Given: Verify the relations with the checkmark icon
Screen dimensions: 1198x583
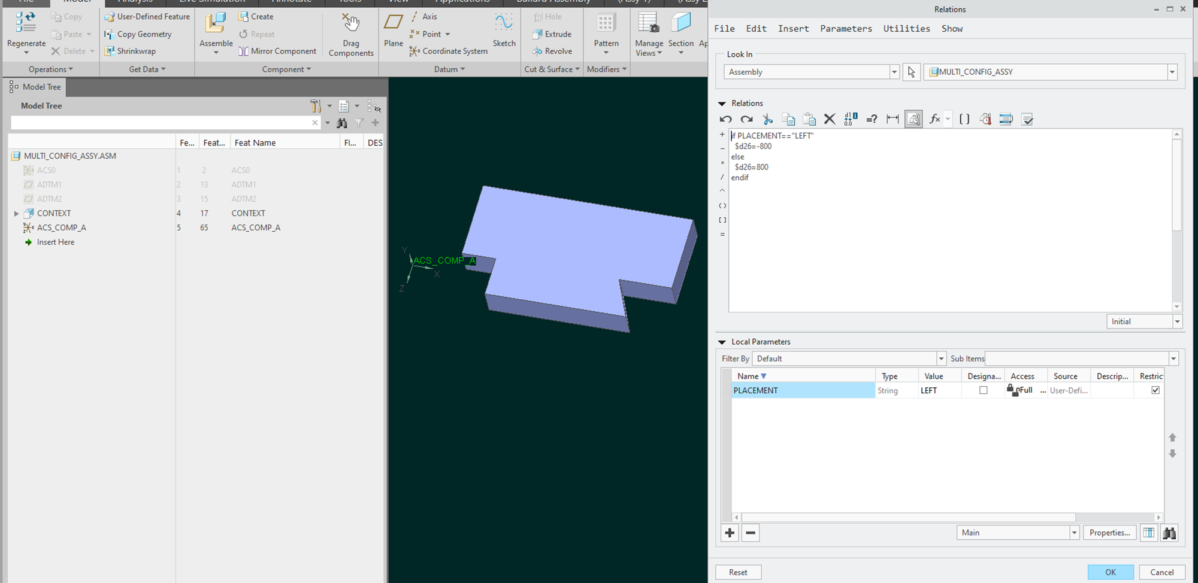Looking at the screenshot, I should pos(1028,119).
